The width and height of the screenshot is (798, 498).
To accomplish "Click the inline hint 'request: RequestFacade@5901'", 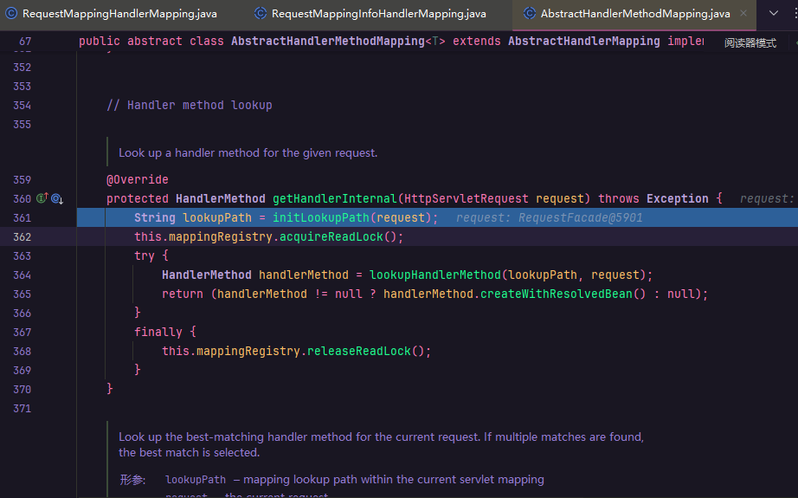I will pos(549,218).
